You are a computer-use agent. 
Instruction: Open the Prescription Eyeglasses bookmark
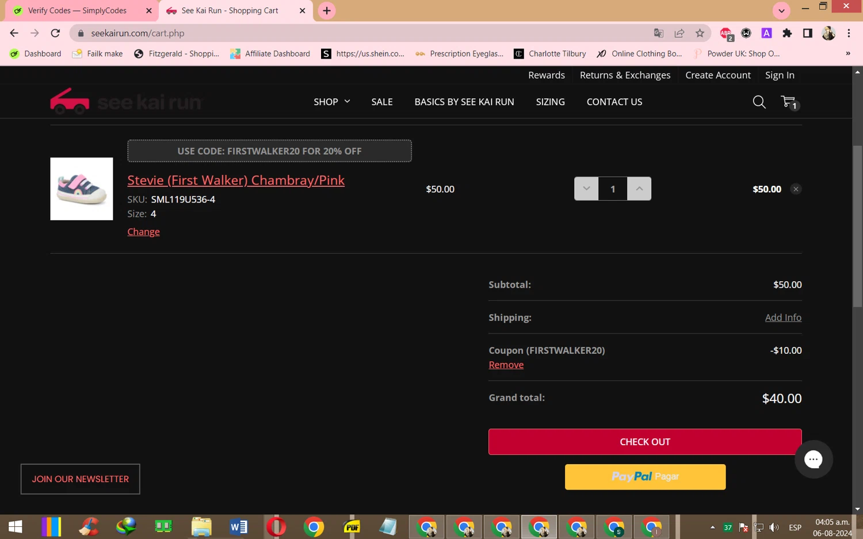pos(459,53)
